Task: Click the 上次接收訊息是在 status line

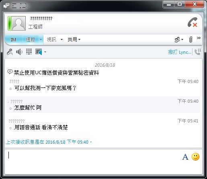Action: click(49, 142)
